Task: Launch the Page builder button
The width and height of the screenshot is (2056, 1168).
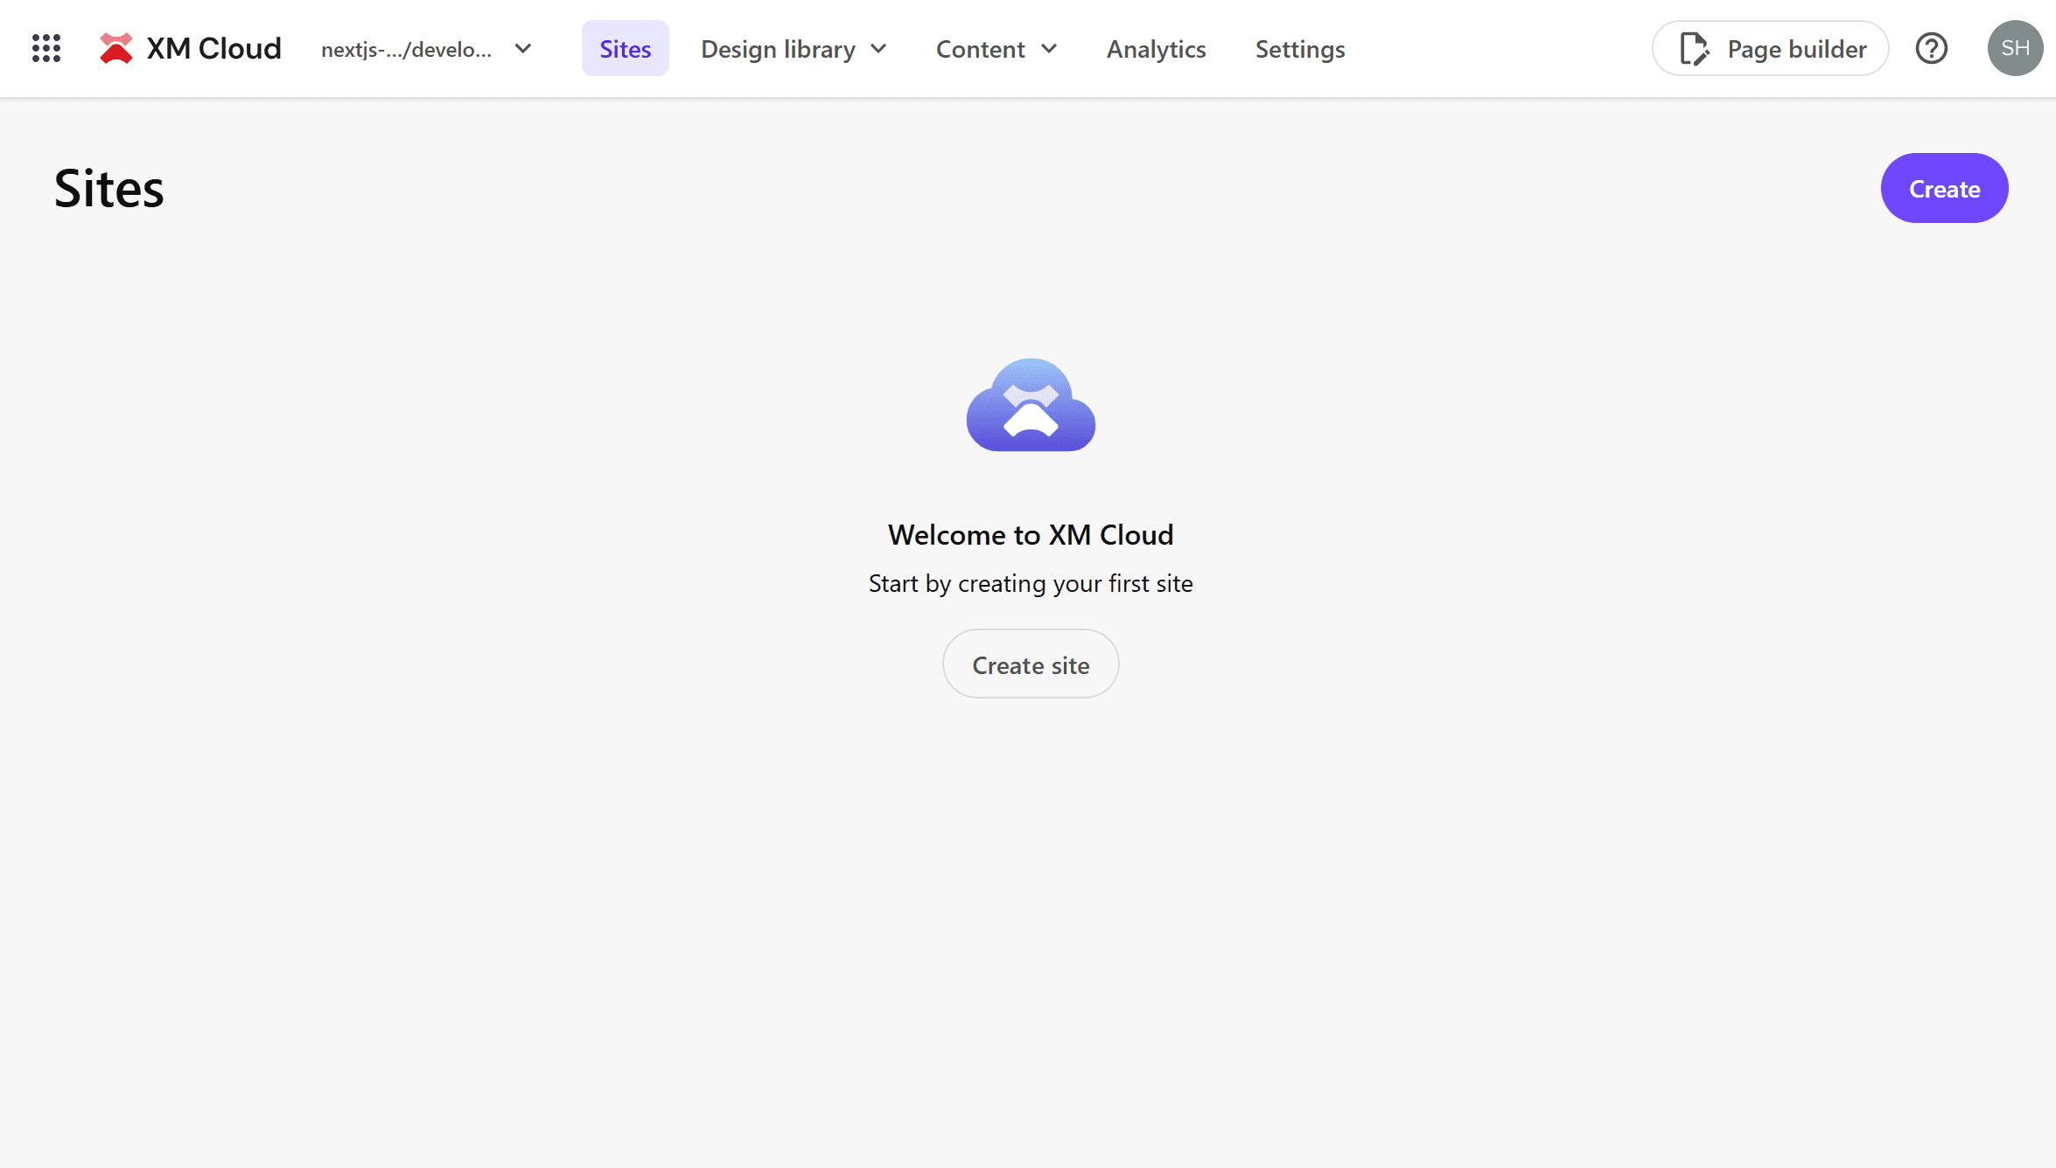Action: pyautogui.click(x=1795, y=49)
